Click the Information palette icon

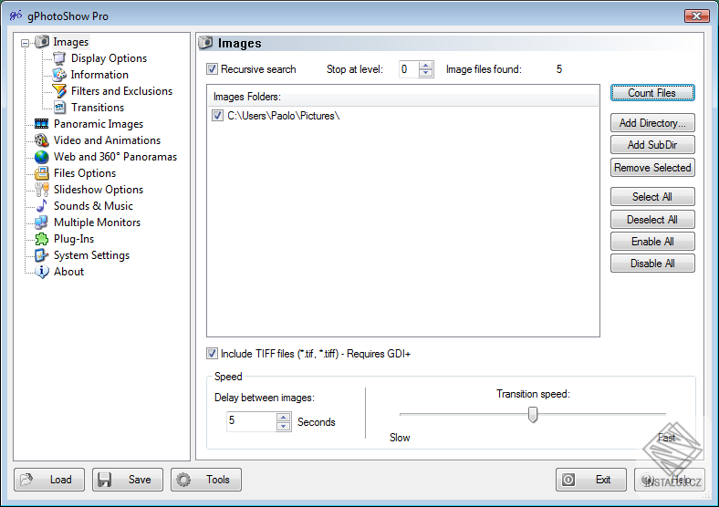click(59, 75)
